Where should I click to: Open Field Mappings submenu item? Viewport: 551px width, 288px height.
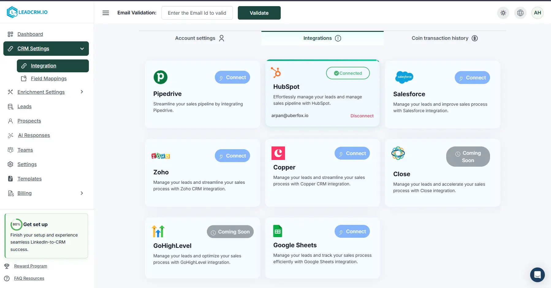[49, 79]
